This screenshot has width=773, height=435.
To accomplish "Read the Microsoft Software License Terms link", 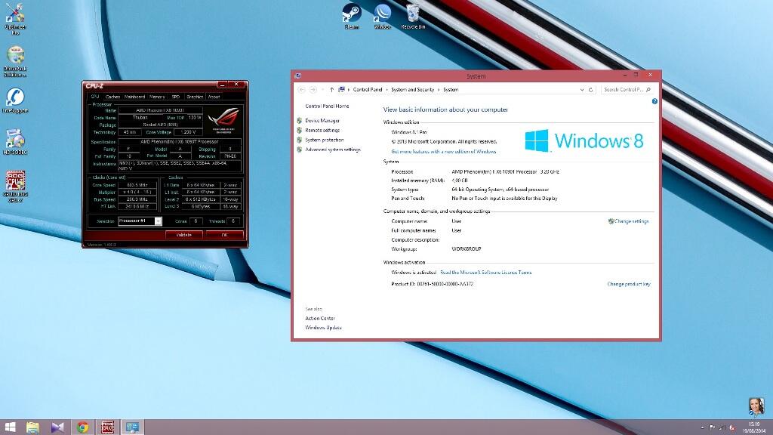I will 485,272.
